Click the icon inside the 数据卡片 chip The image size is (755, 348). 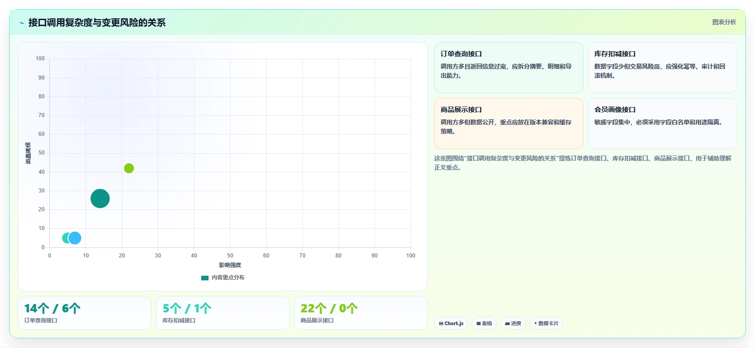pos(535,323)
